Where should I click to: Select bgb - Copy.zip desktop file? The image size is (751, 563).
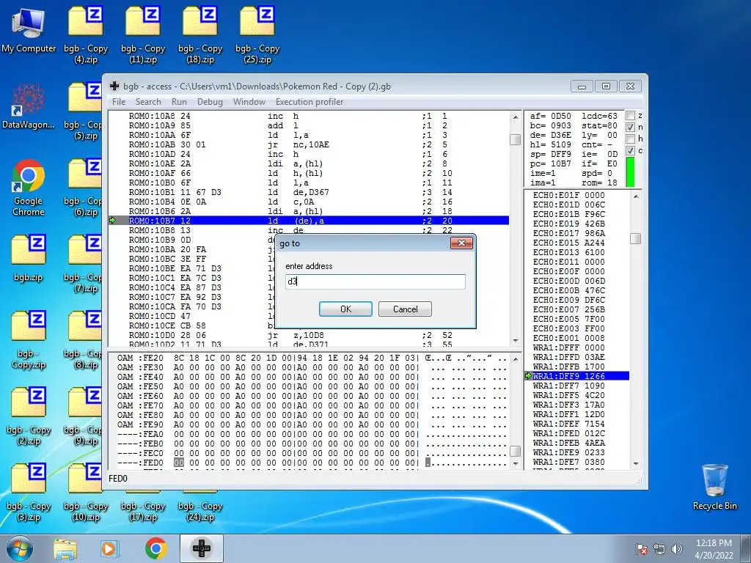click(x=29, y=340)
